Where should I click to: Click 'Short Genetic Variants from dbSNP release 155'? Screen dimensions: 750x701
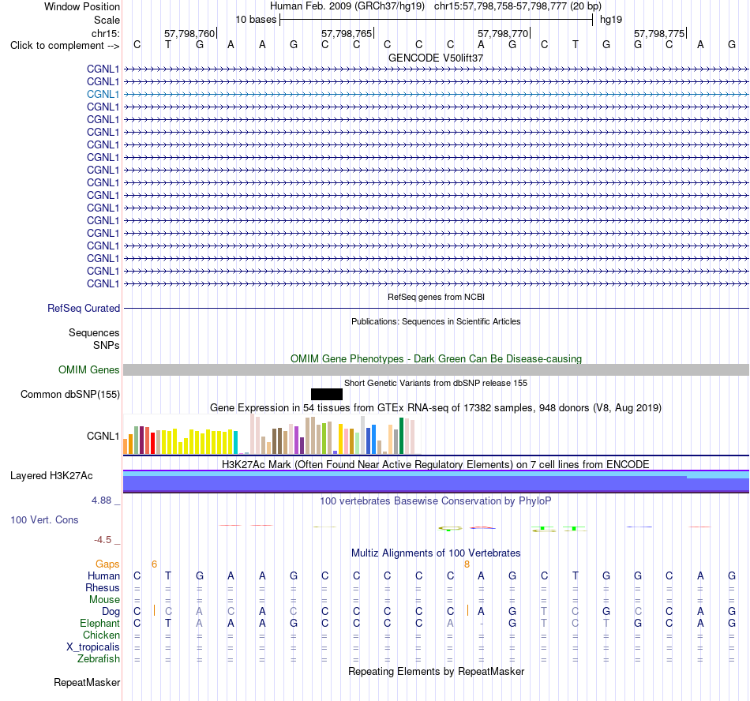pos(436,383)
